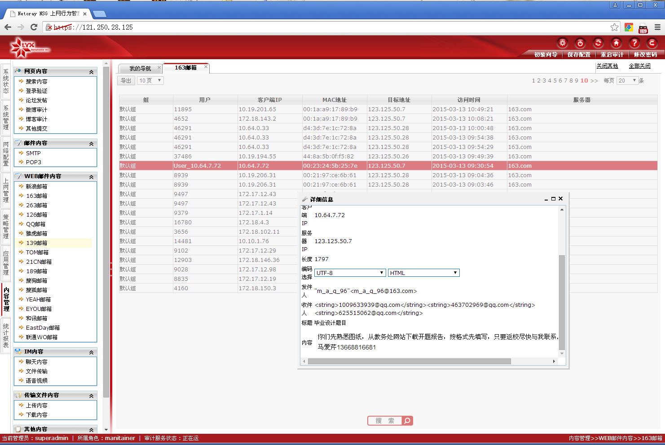
Task: Click the detail dialog vertical scrollbar
Action: tap(562, 302)
